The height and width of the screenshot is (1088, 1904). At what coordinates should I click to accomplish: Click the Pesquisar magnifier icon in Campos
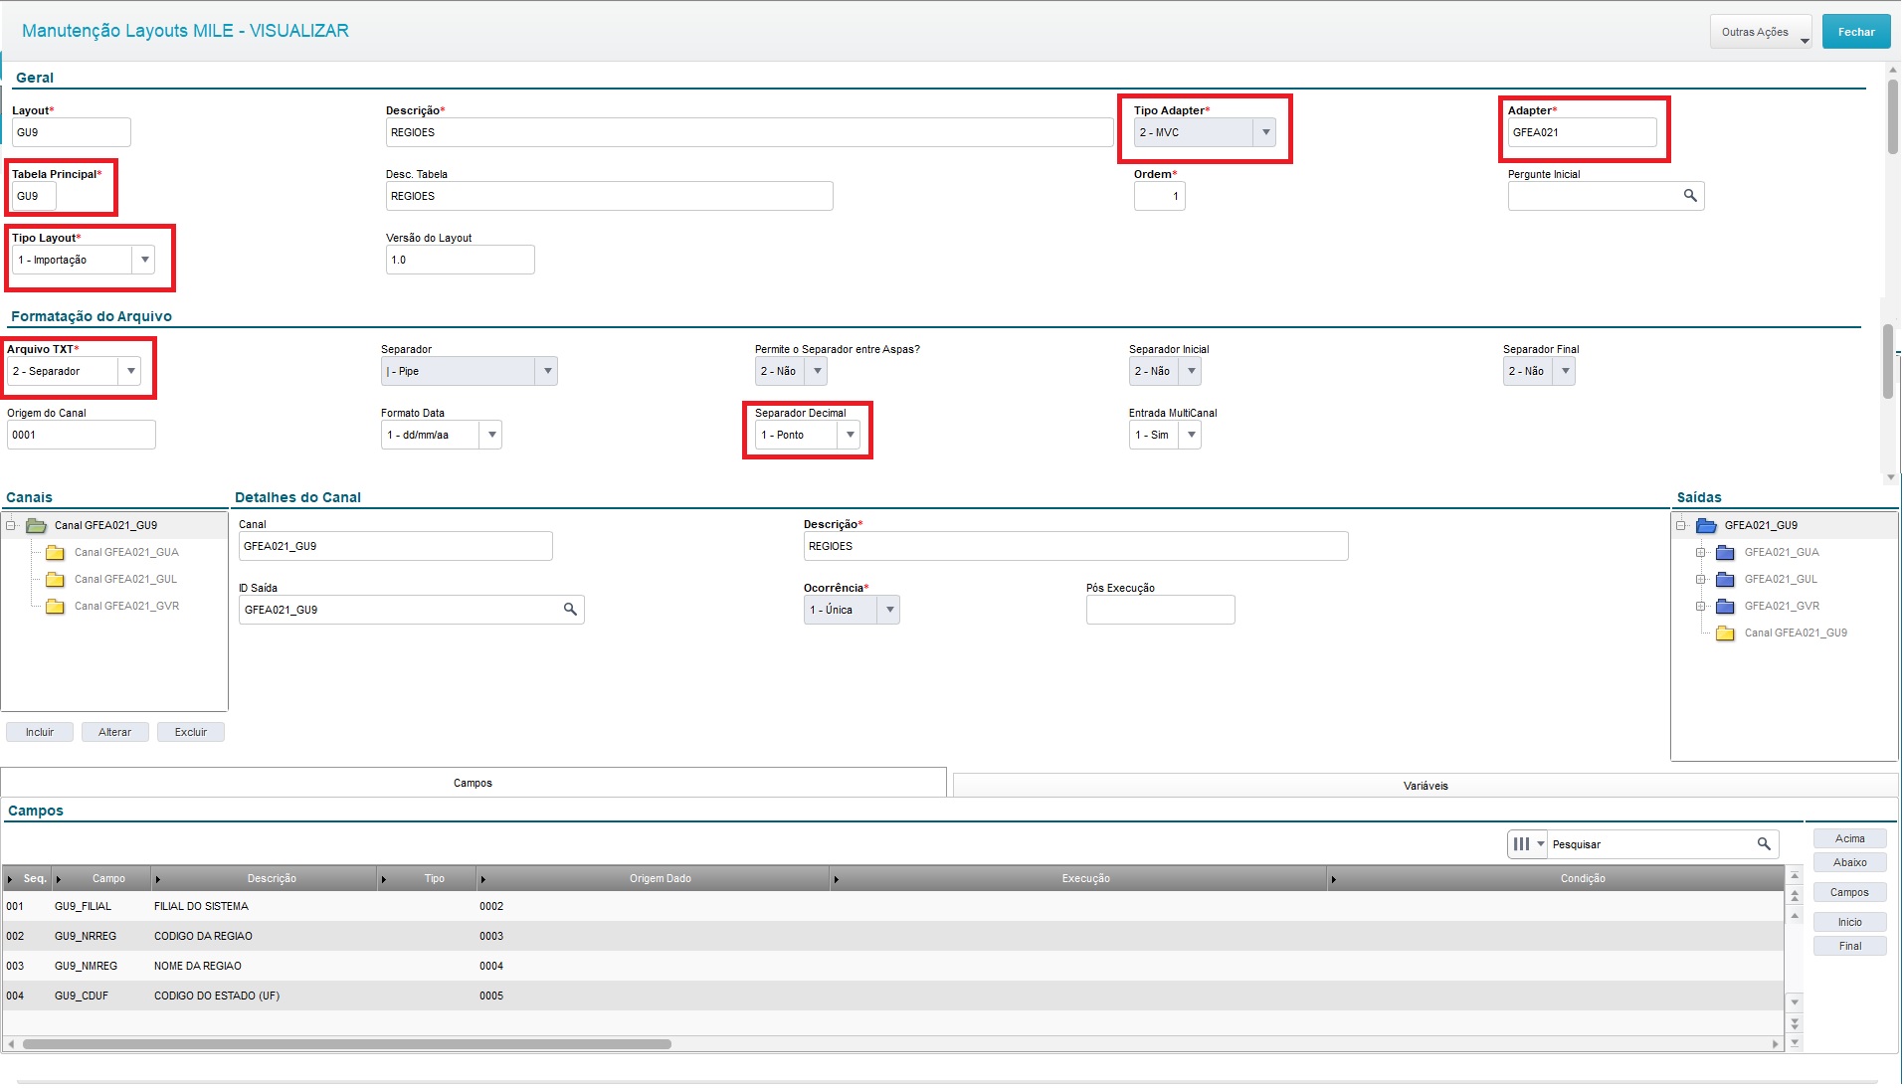[x=1764, y=844]
